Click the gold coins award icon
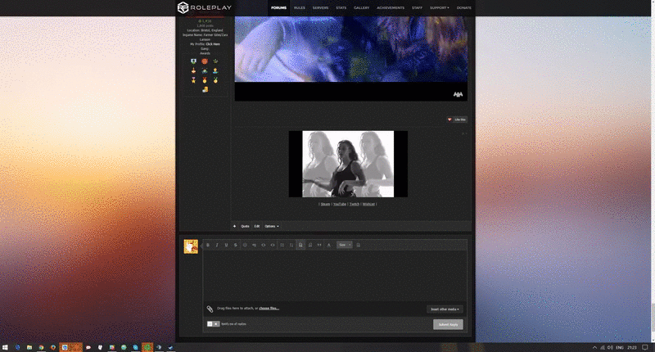 [205, 90]
